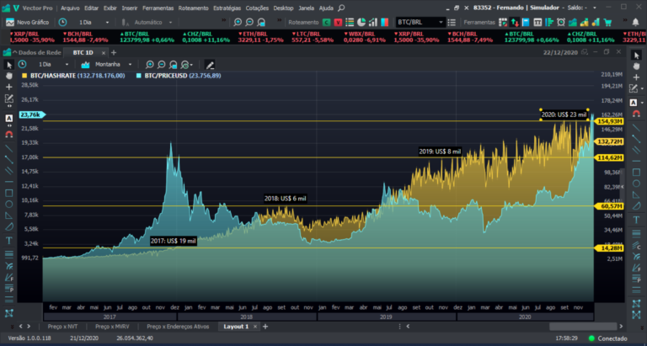The image size is (647, 346).
Task: Switch to the Preço x MVRV tab
Action: pos(112,327)
